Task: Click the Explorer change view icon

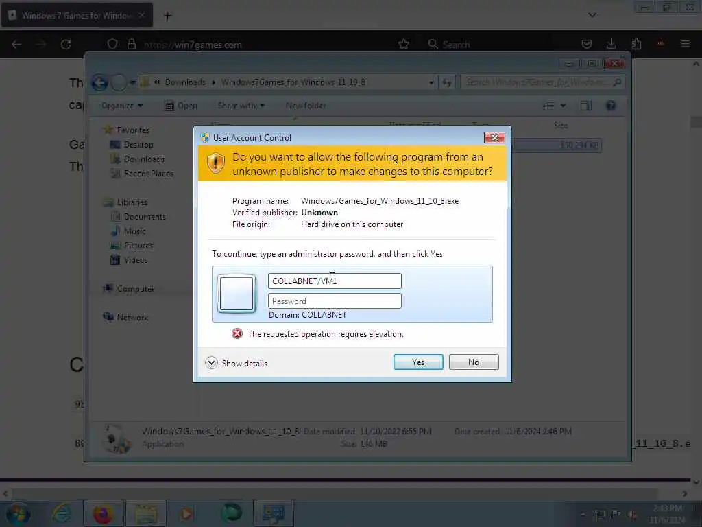Action: pos(548,106)
